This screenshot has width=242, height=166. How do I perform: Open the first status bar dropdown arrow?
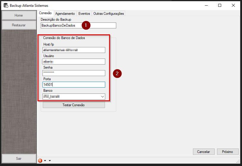[x=45, y=161]
